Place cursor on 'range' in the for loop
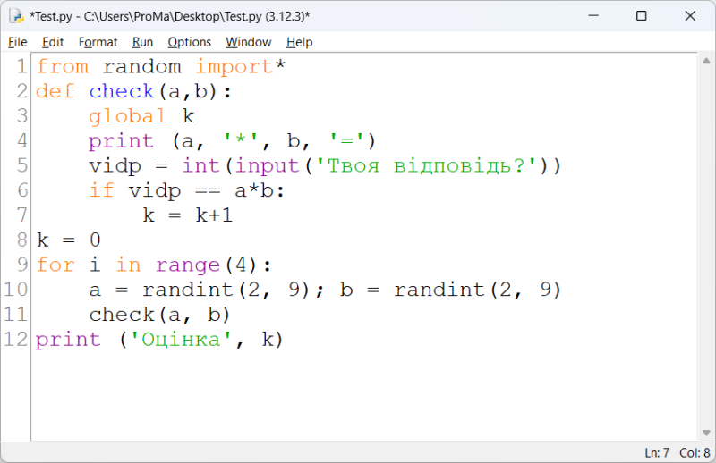Screen dimensions: 716x463 [x=188, y=265]
